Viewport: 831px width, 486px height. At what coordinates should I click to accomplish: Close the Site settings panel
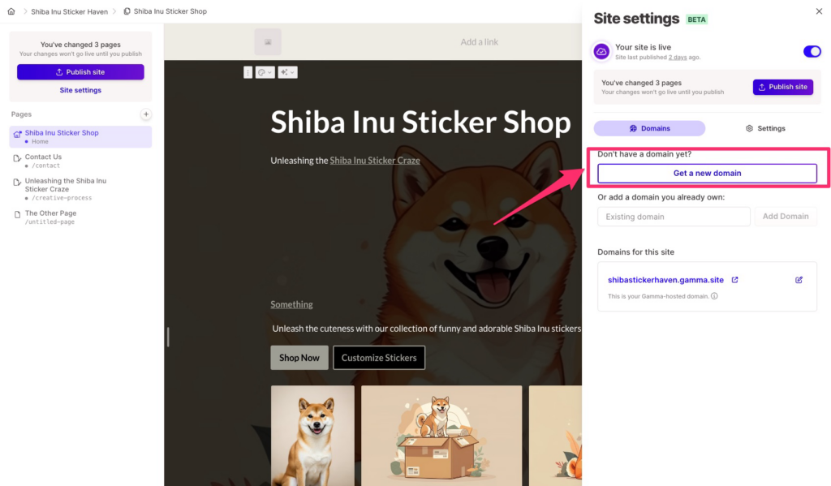pos(818,11)
